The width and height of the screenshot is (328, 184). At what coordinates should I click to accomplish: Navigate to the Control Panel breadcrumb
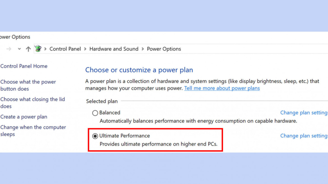[65, 49]
